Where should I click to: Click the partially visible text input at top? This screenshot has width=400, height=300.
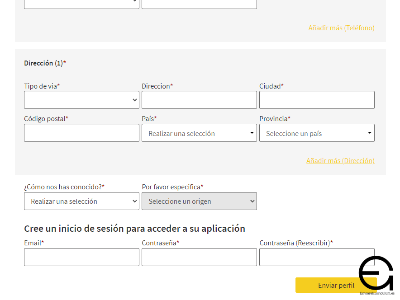point(199,4)
